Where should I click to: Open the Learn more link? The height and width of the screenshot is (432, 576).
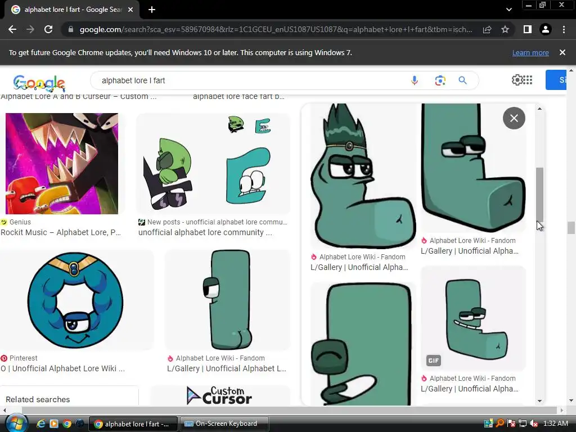click(530, 52)
